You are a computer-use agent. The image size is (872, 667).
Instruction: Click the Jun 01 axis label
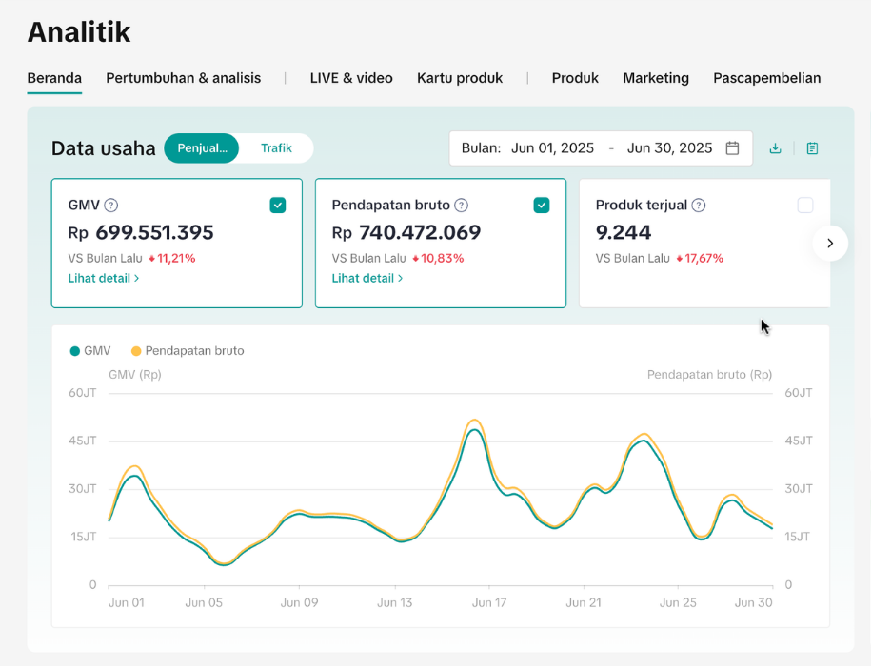(127, 603)
